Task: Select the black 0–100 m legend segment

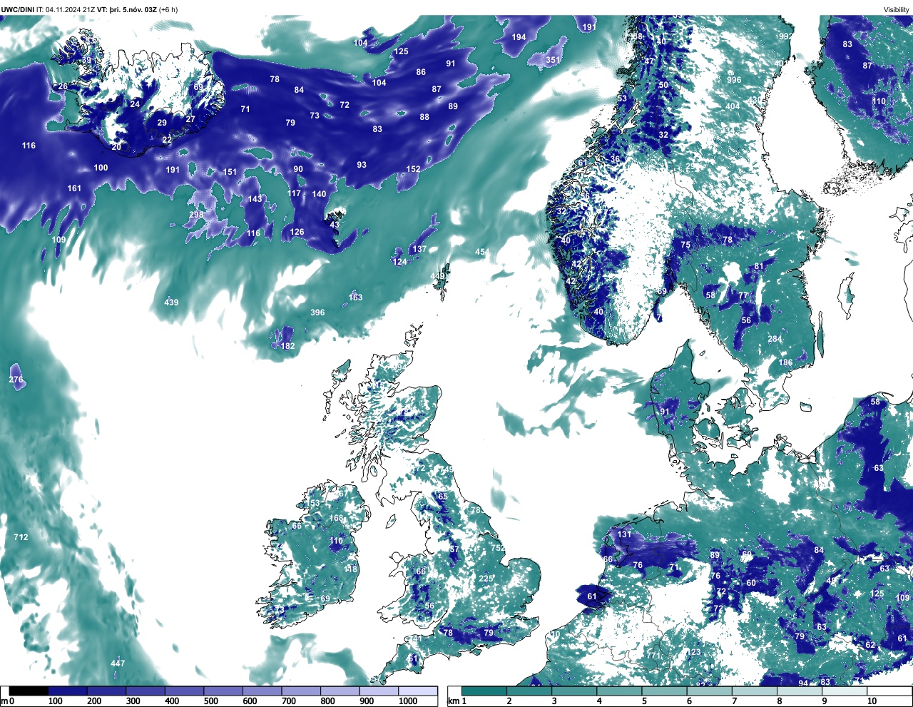Action: pyautogui.click(x=29, y=691)
